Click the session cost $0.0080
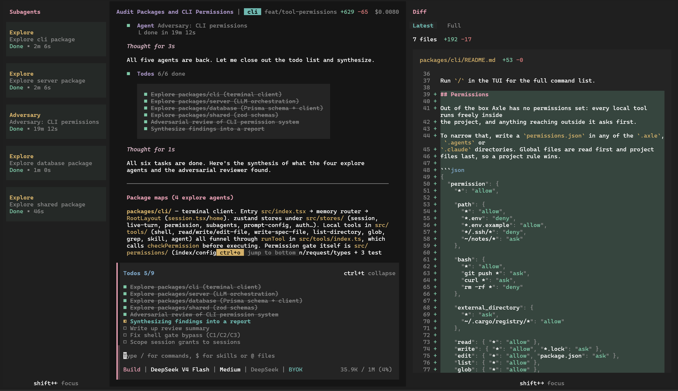Viewport: 678px width, 391px height. point(387,12)
